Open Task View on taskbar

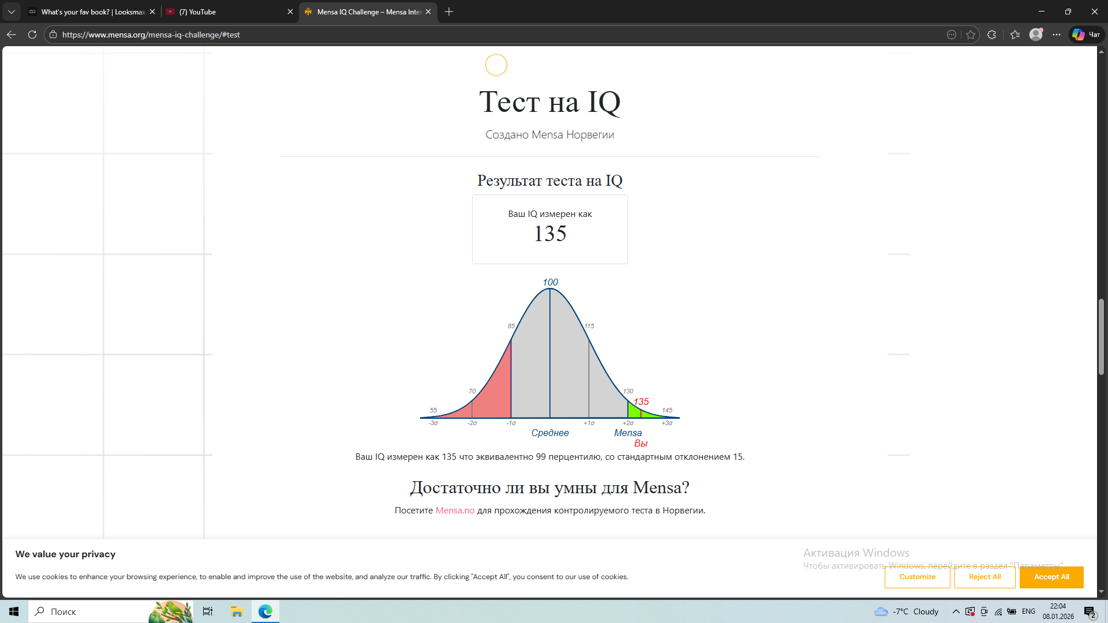(x=208, y=611)
